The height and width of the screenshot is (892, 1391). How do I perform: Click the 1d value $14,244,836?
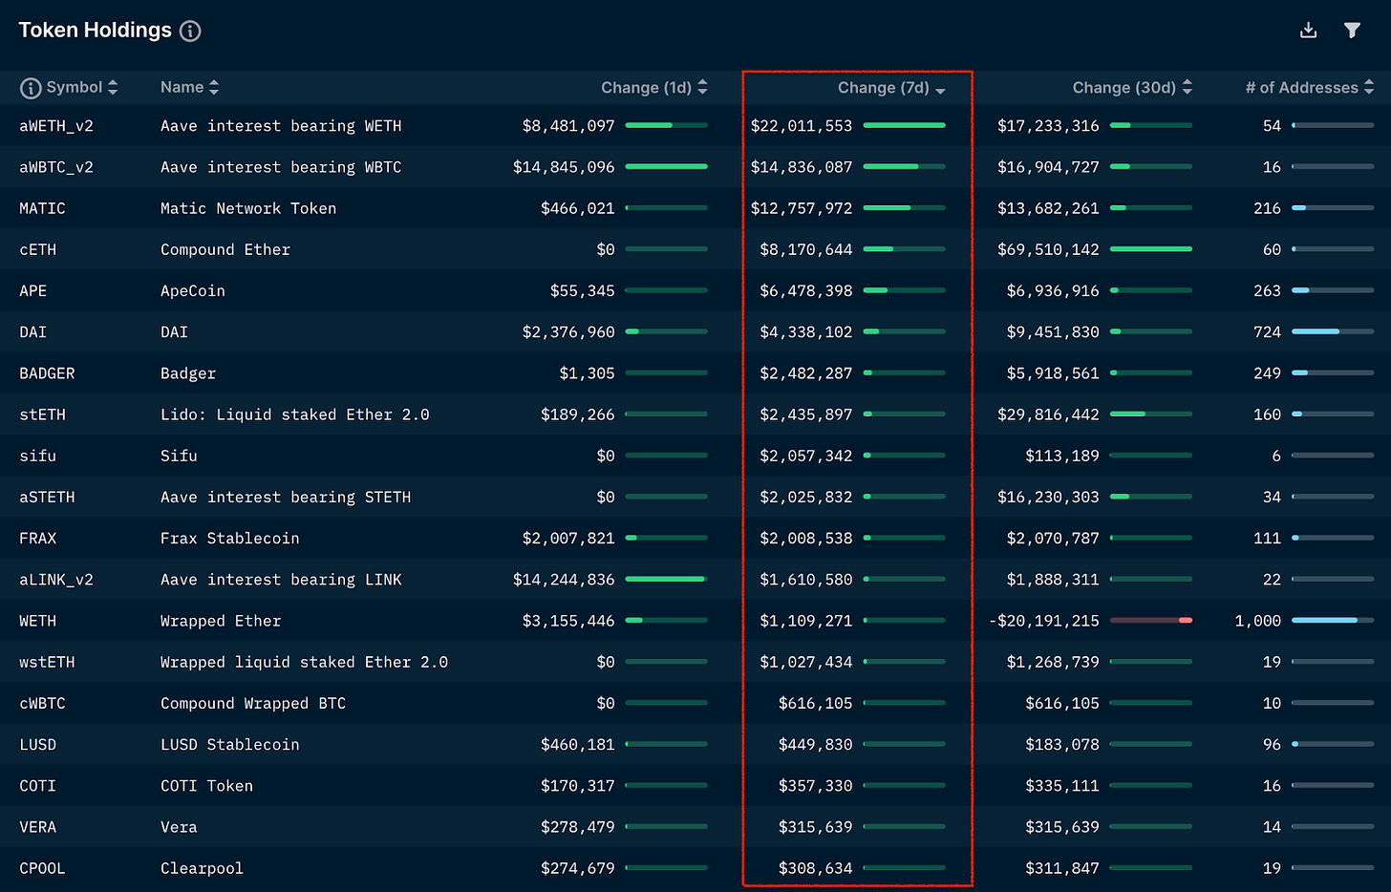pyautogui.click(x=564, y=580)
